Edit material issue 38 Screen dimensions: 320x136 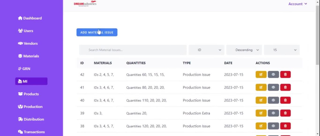tap(261, 126)
